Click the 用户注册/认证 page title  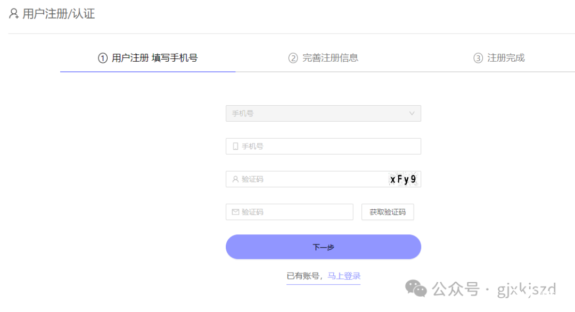(59, 14)
